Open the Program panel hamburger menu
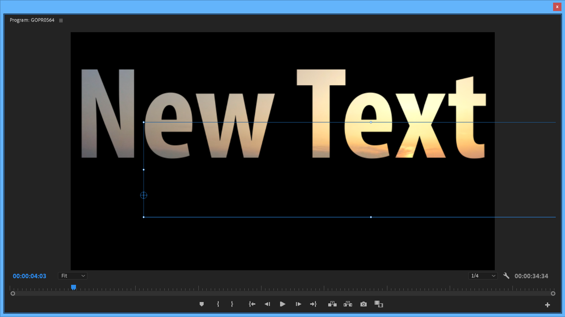Viewport: 565px width, 317px height. tap(61, 20)
